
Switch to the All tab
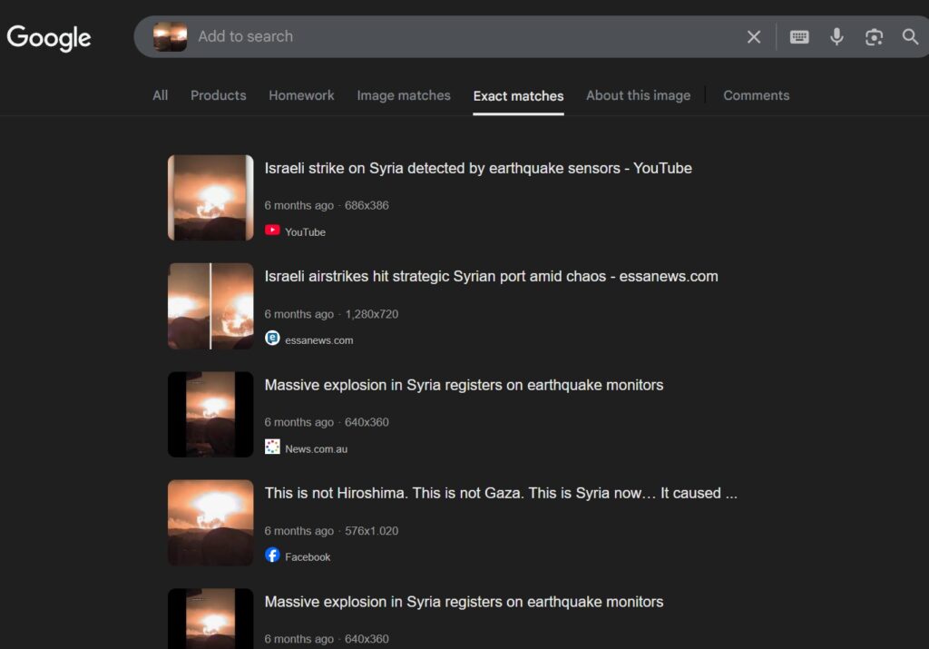tap(160, 95)
